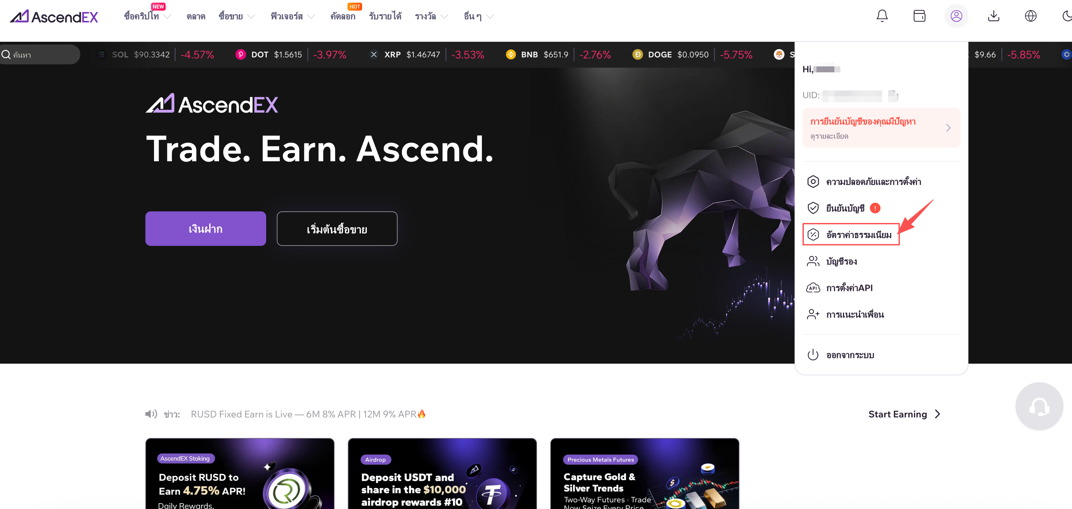The image size is (1072, 509).
Task: Click the purple เงินฝาก deposit button
Action: 205,229
